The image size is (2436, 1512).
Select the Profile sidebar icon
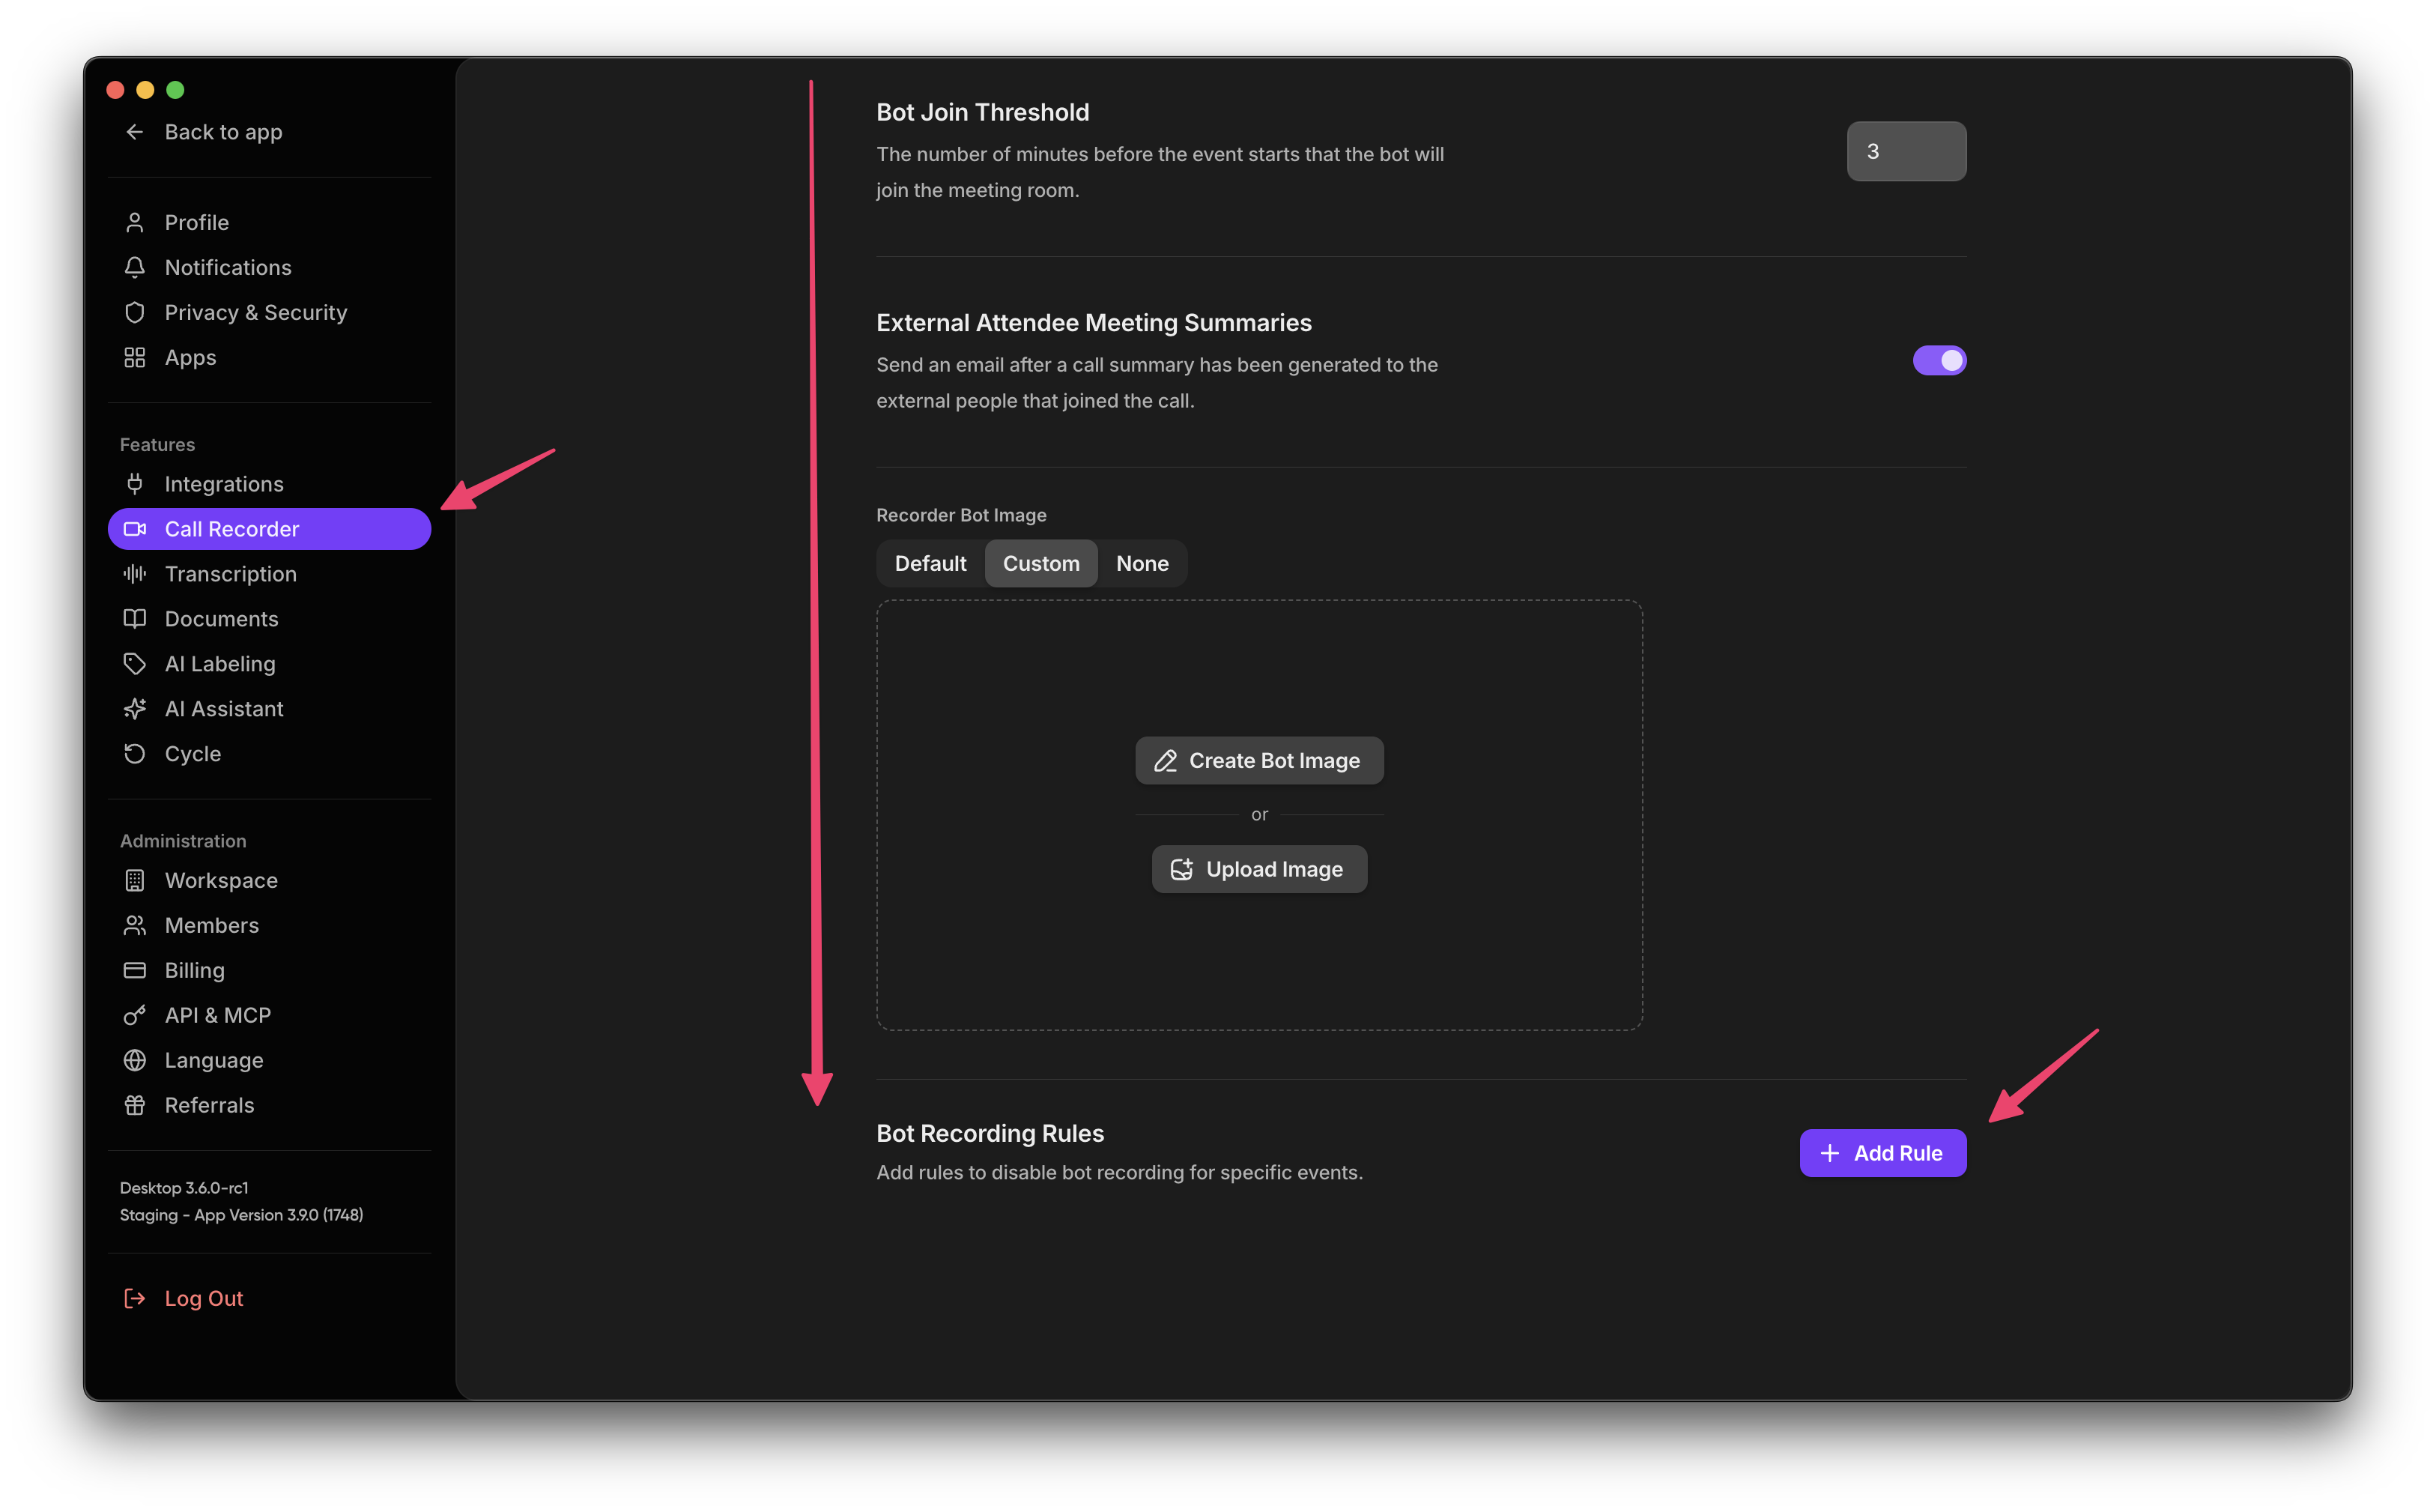point(135,222)
